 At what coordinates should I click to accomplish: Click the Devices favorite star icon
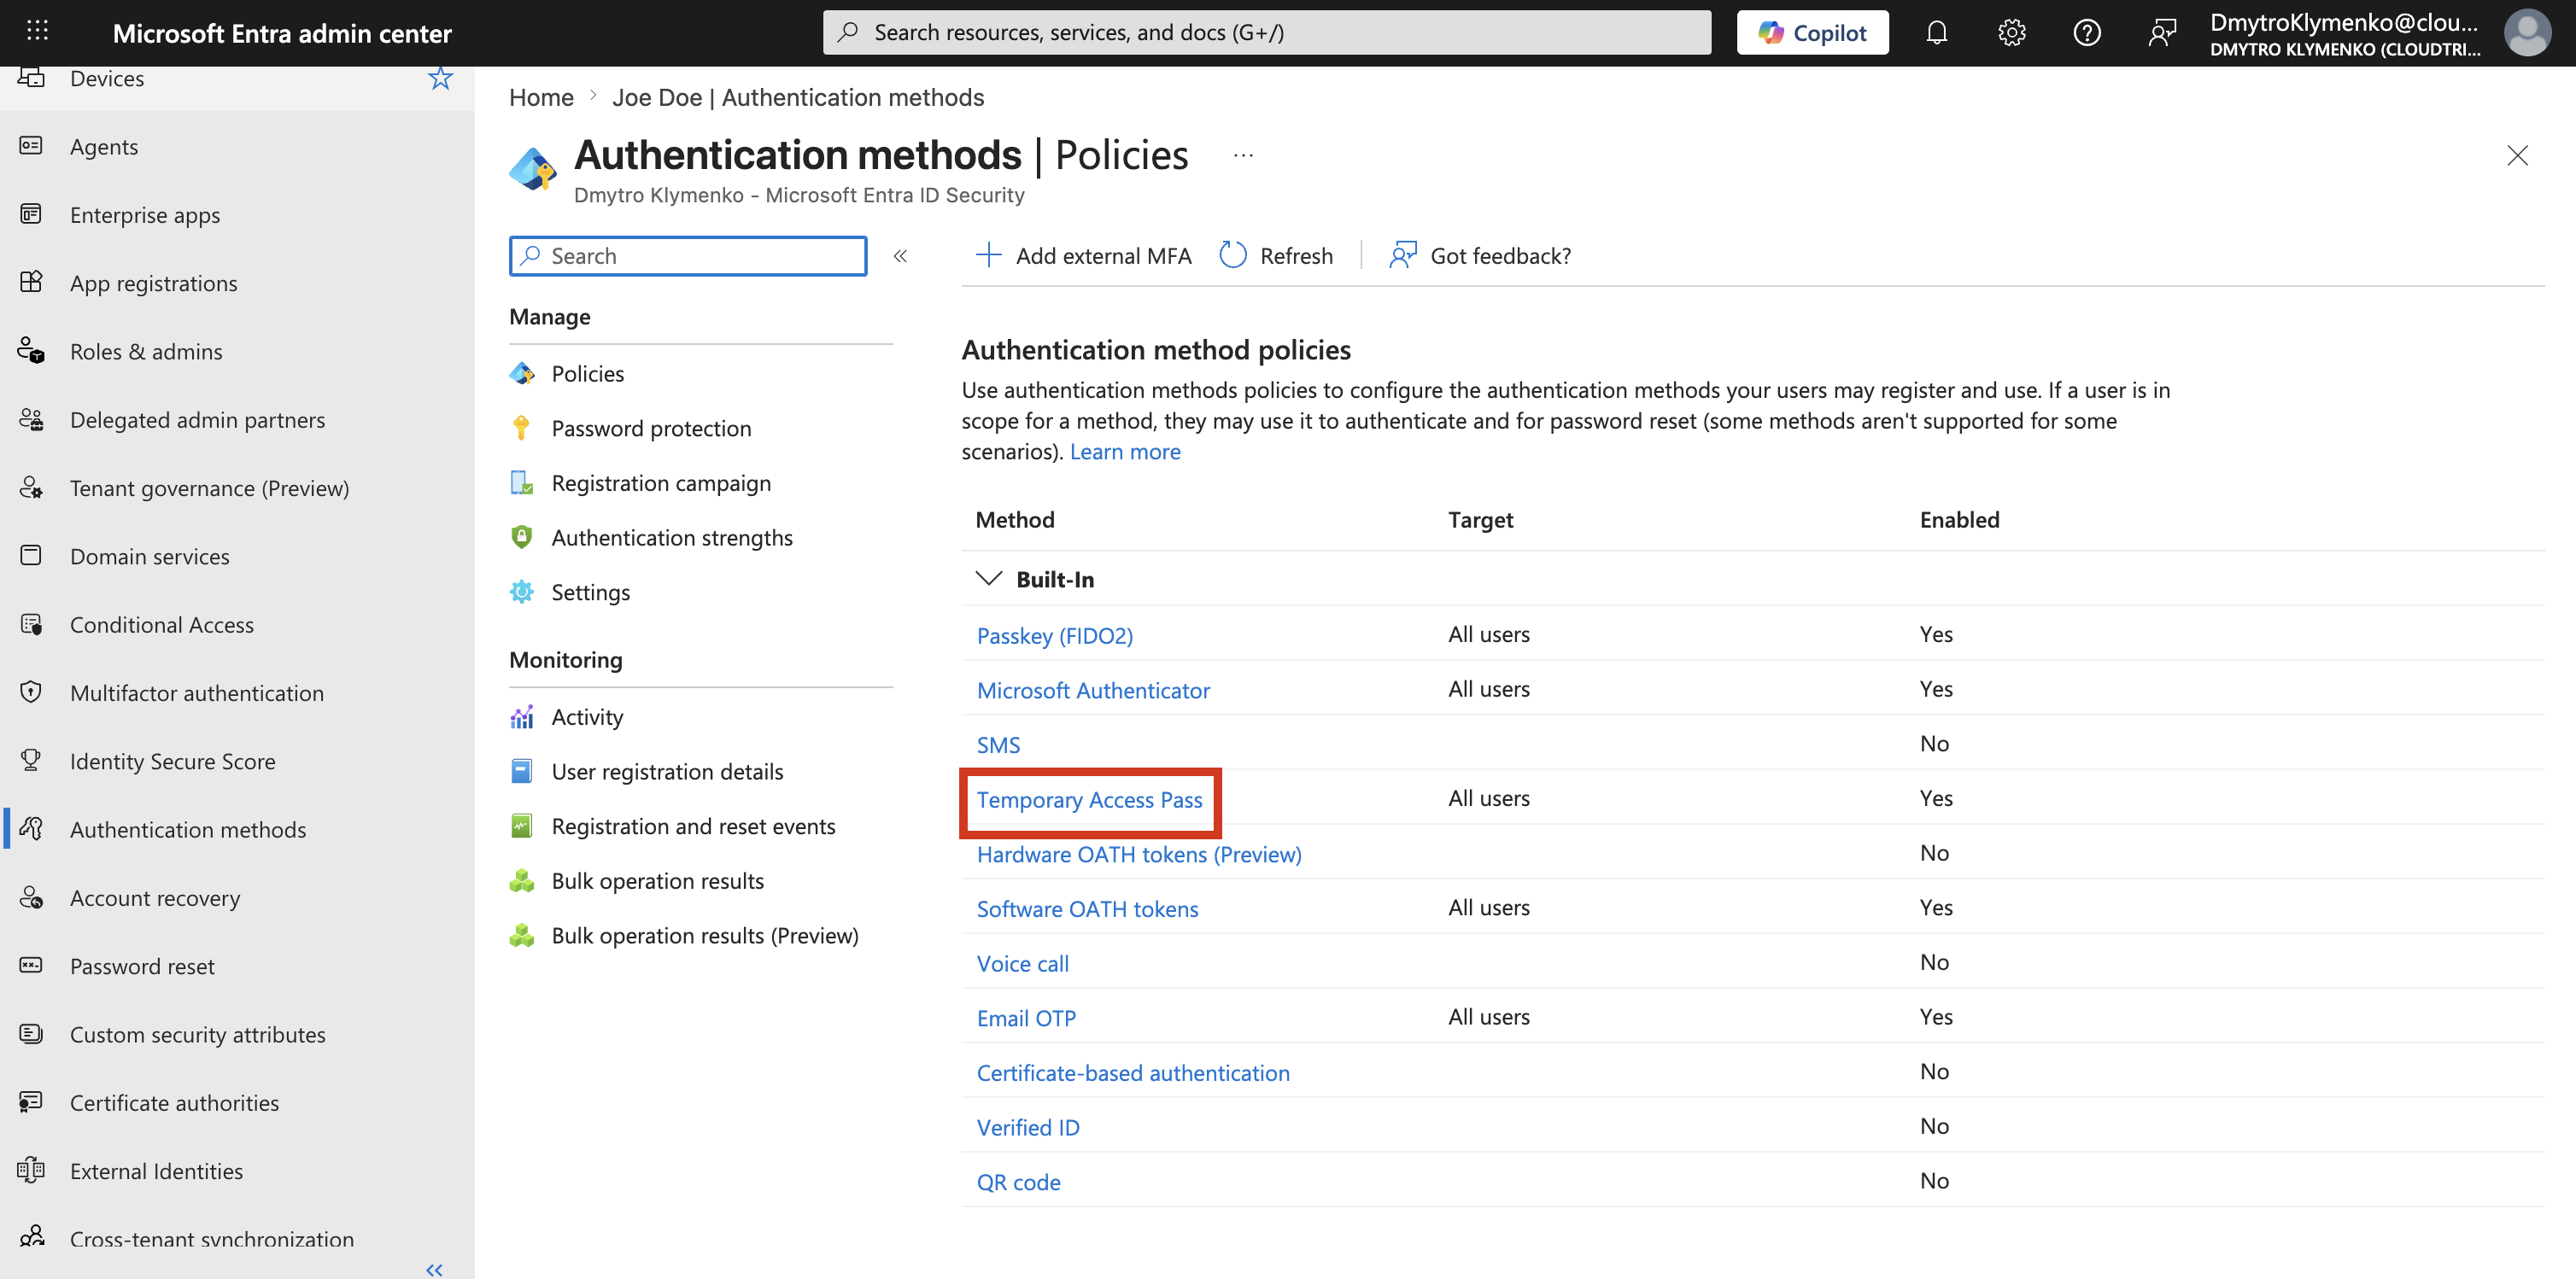440,78
